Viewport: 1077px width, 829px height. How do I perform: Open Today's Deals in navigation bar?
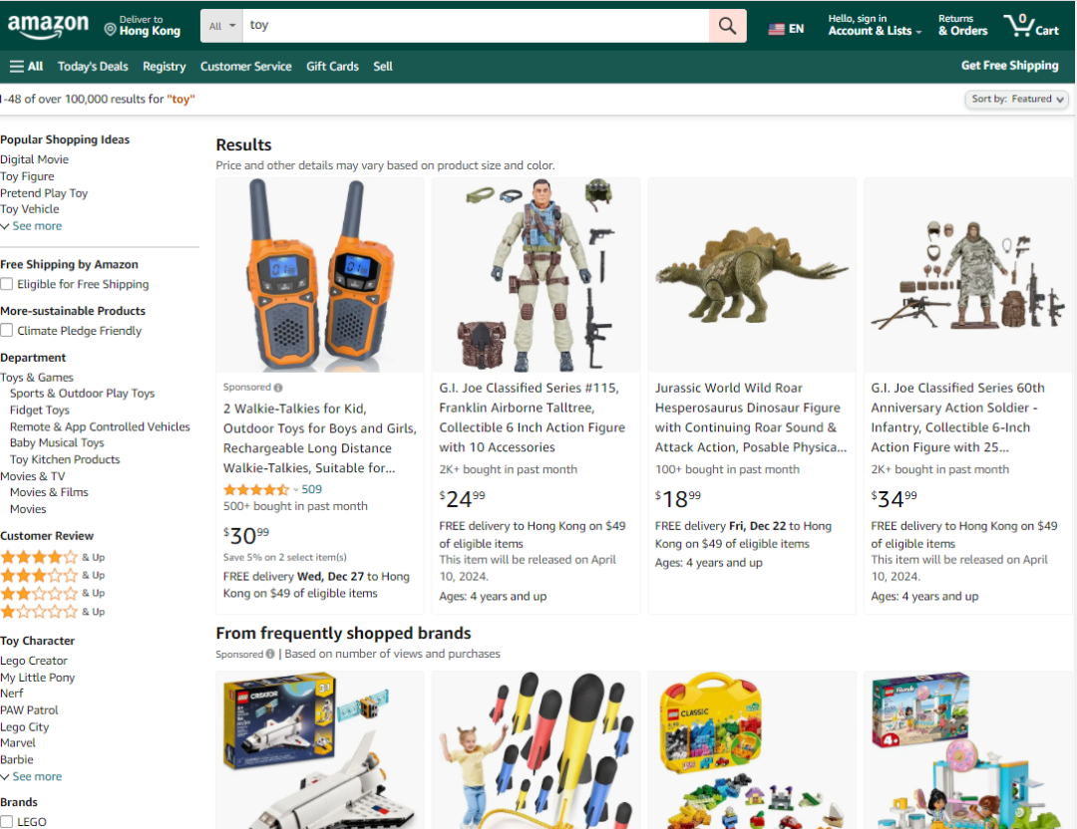[x=93, y=67]
